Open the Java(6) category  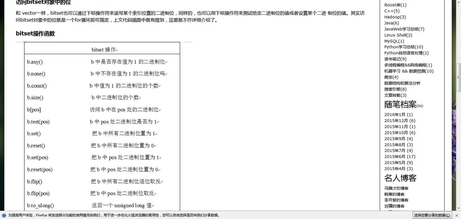(392, 23)
